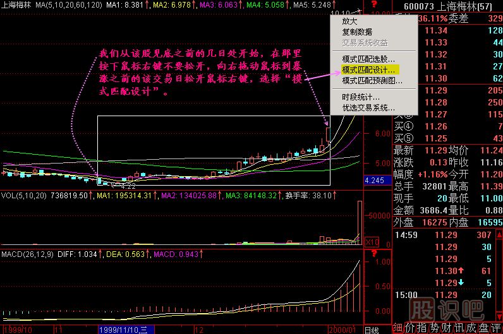Click the red question mark above the price axis
503x334 pixels.
point(373,4)
